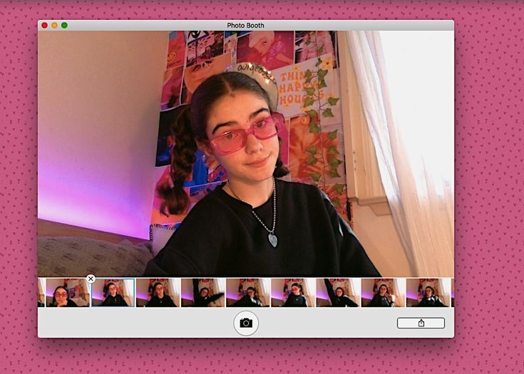Open the thumbnail with one arm raised up

338,293
